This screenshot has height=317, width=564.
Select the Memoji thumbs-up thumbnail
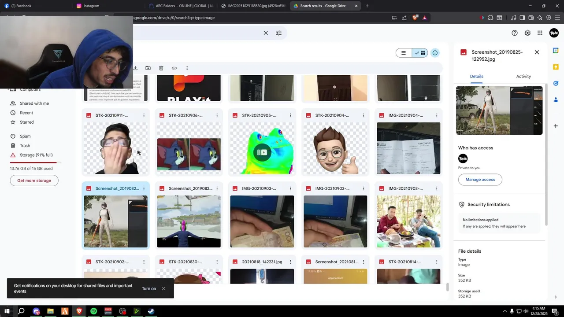click(335, 148)
